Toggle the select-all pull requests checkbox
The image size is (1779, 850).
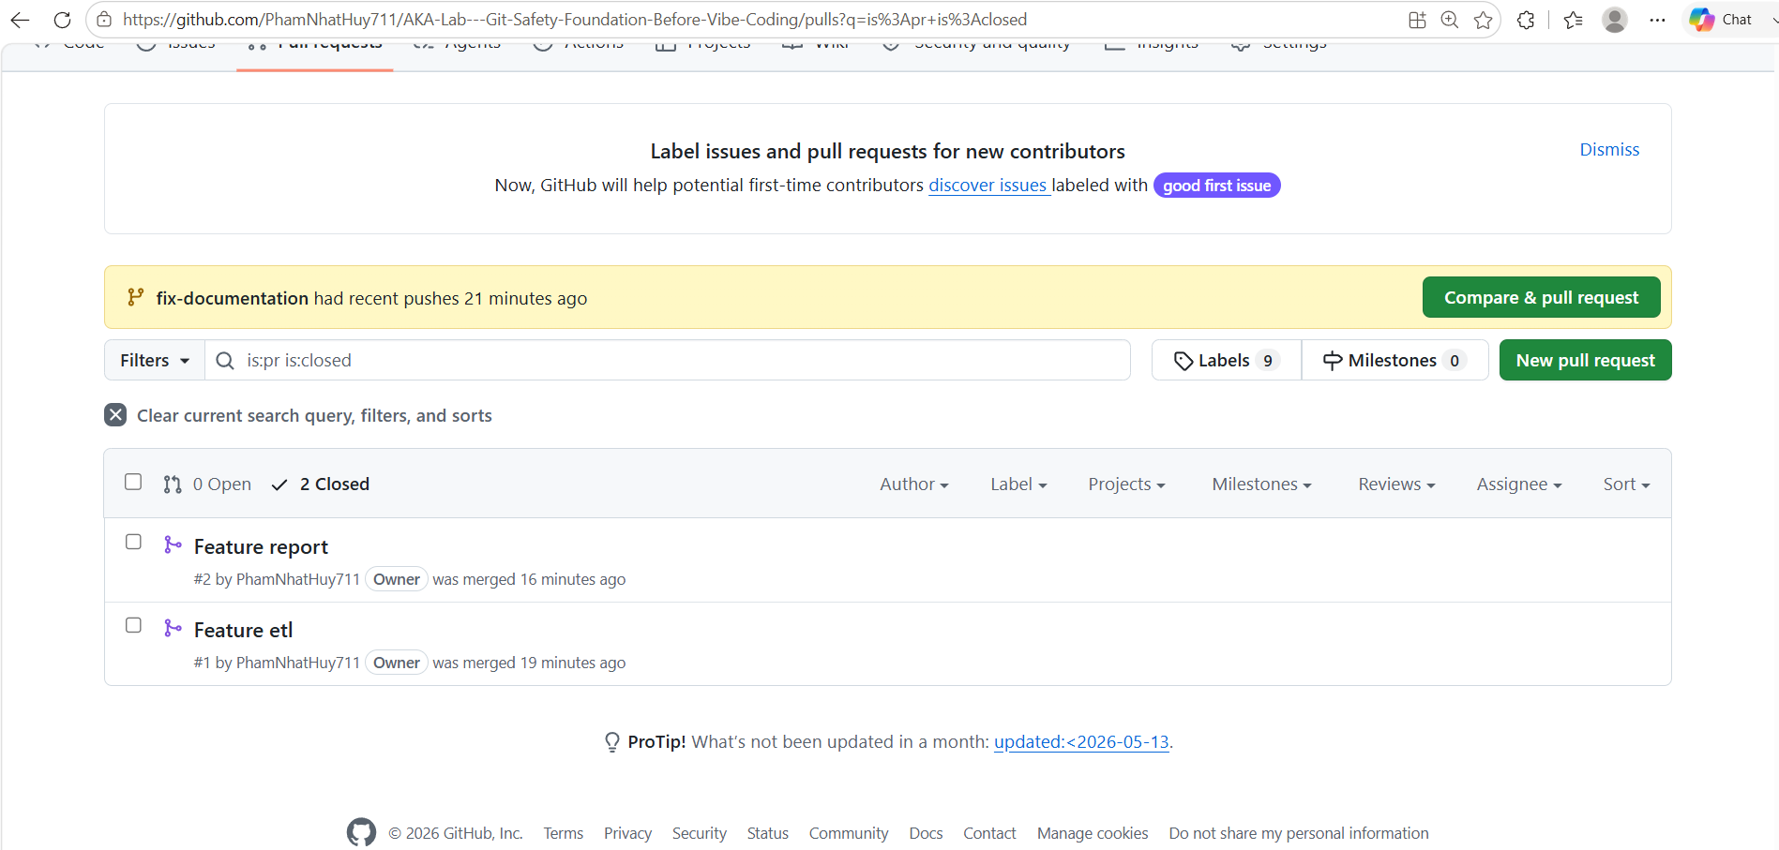click(133, 482)
